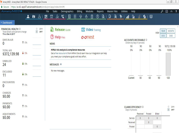This screenshot has height=133, width=179.
Task: Click the clock icon in toolbar
Action: pos(98,17)
